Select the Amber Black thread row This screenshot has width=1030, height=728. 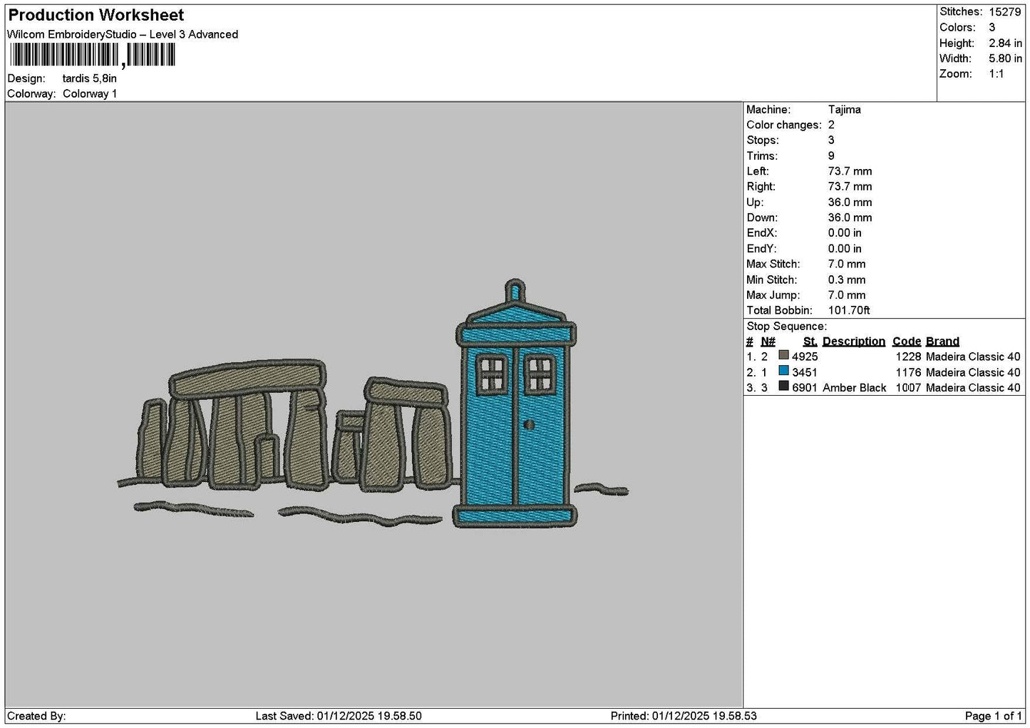tap(883, 387)
